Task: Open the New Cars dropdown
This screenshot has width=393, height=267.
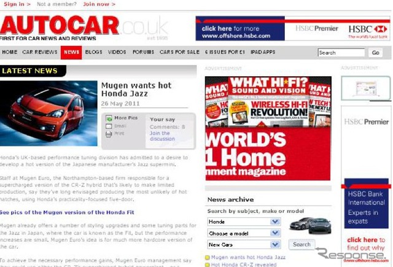Action: tap(244, 244)
